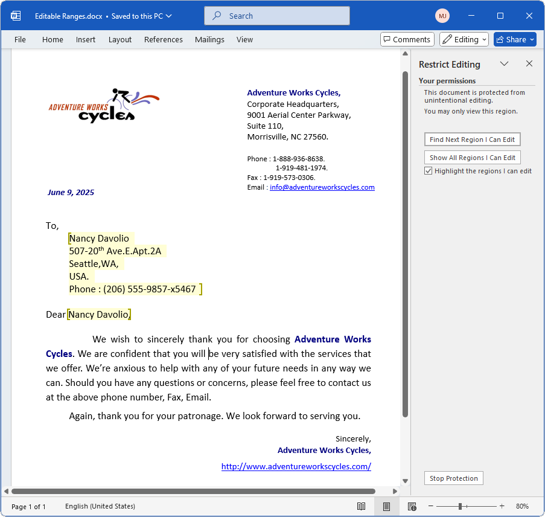Open the File menu
545x517 pixels.
(20, 40)
